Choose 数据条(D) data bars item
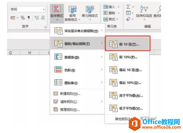183x133 pixels. [78, 57]
